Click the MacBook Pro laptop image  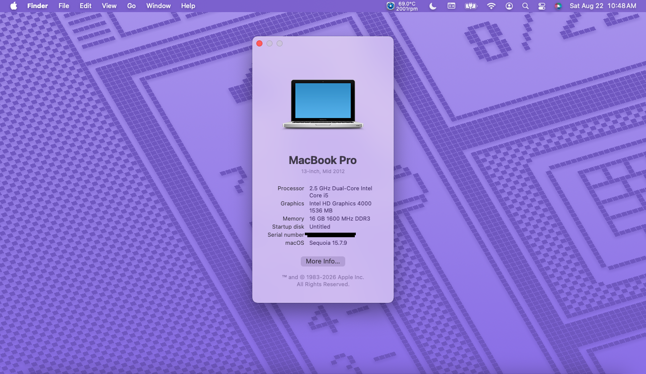[323, 104]
